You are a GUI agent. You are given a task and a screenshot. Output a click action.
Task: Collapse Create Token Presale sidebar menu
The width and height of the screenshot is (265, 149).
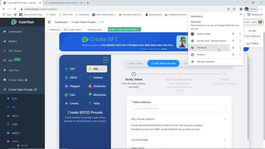click(22, 89)
